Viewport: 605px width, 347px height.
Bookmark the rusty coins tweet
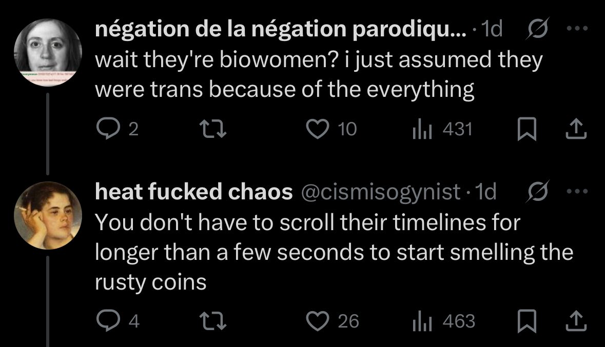(526, 321)
